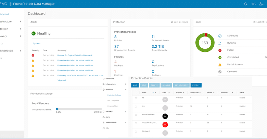Open the user account menu
This screenshot has height=139, width=267.
(261, 4)
